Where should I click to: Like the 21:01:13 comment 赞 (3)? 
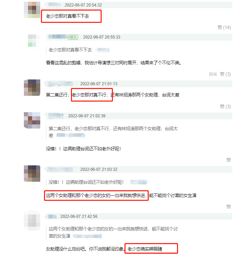point(225,106)
